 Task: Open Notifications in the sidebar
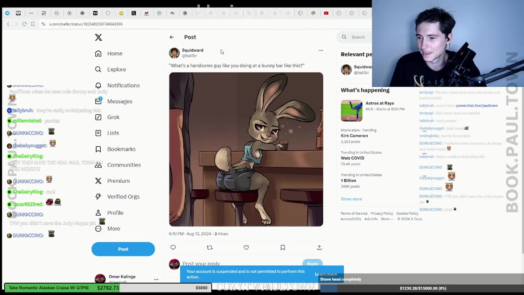click(x=117, y=85)
